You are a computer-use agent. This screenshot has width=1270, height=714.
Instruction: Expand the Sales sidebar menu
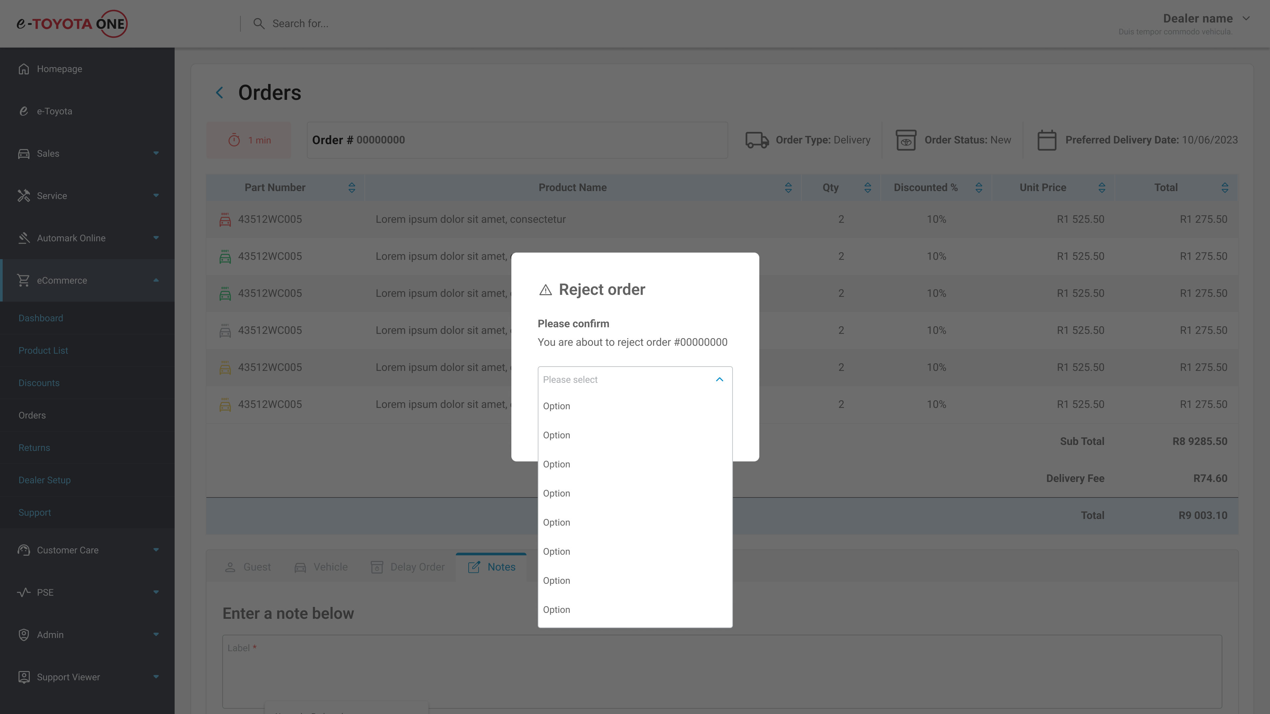coord(156,154)
